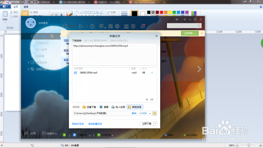The image size is (263, 148).
Task: Click the download URL text area
Action: pos(115,54)
